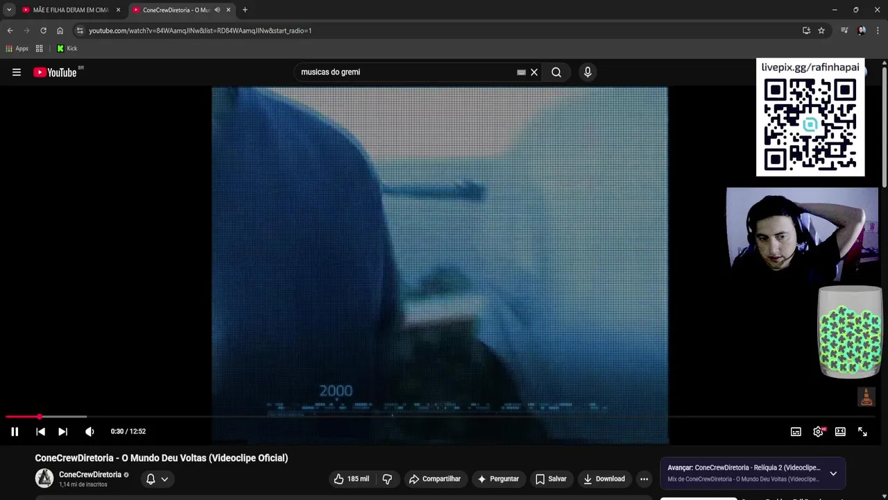This screenshot has height=500, width=888.
Task: Save the video with Salvar
Action: (x=551, y=478)
